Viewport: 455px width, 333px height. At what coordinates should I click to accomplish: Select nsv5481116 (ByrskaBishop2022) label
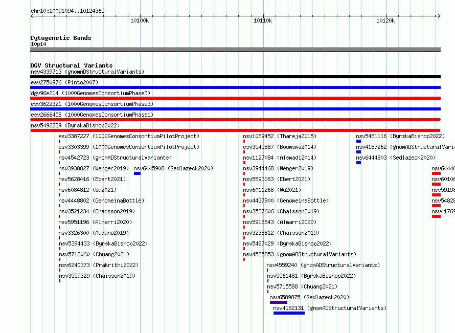point(400,136)
